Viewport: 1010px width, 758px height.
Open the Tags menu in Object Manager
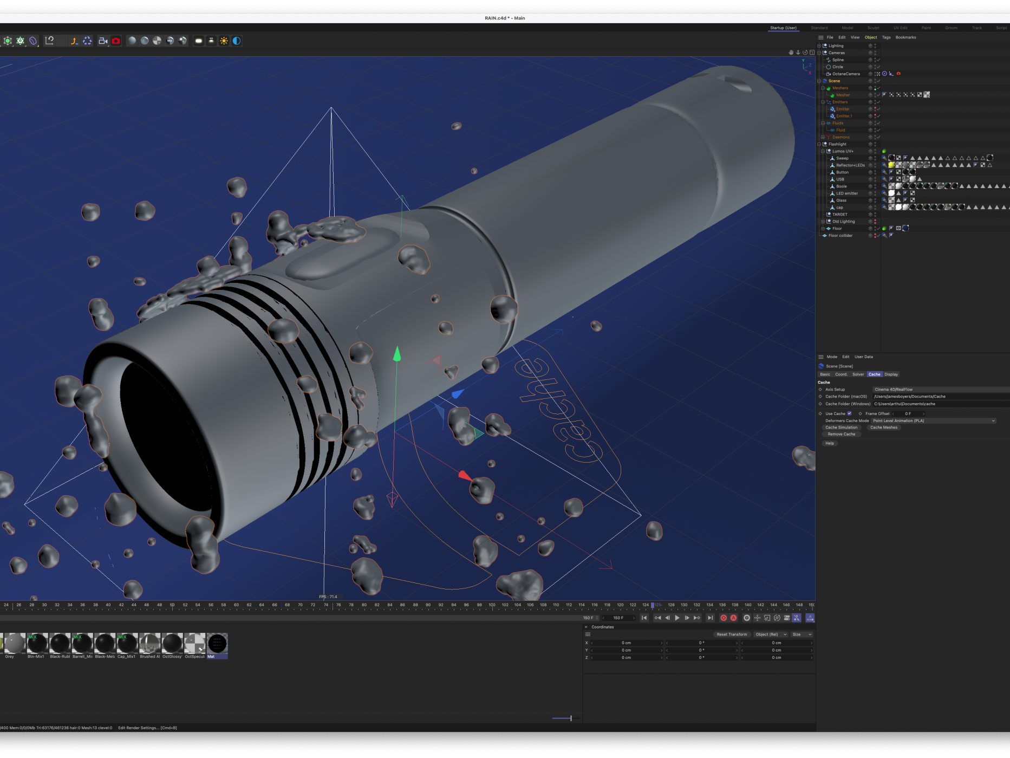click(886, 37)
